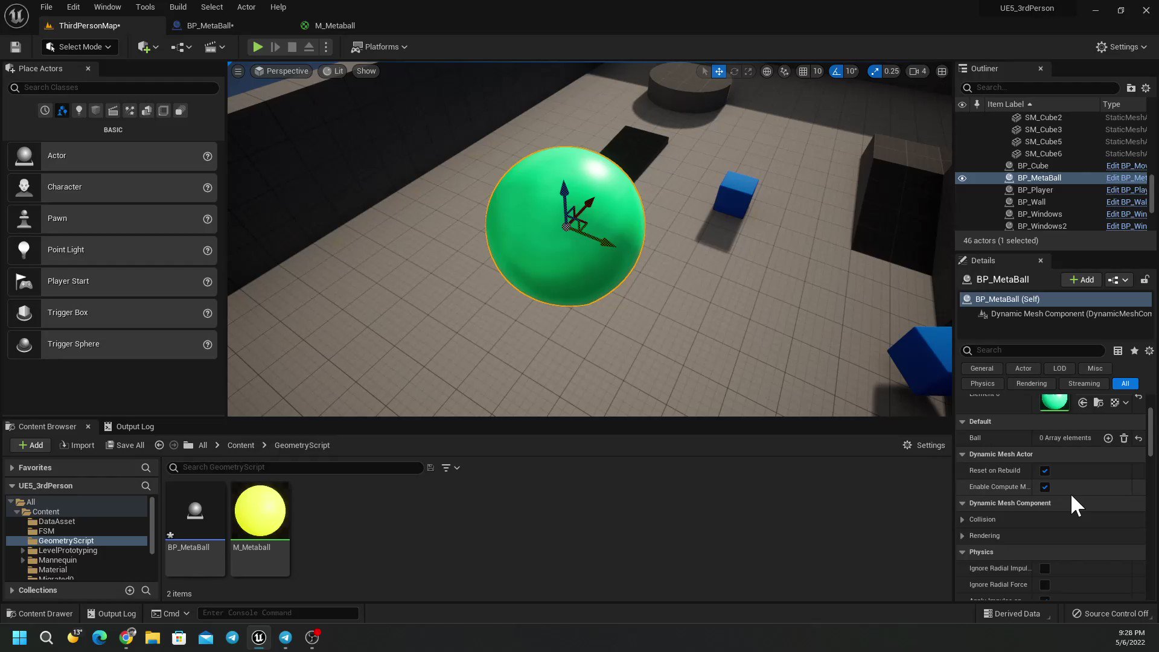This screenshot has width=1159, height=652.
Task: Select the Volumes category in Place Actors
Action: coord(164,110)
